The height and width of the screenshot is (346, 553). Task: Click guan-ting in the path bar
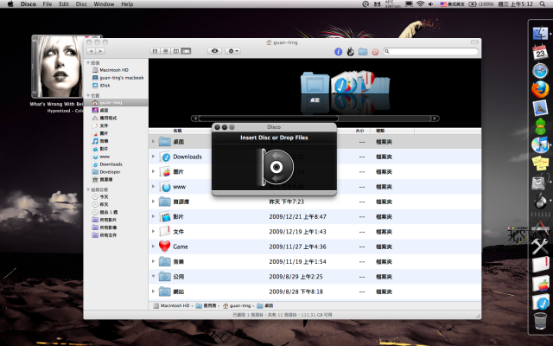237,305
